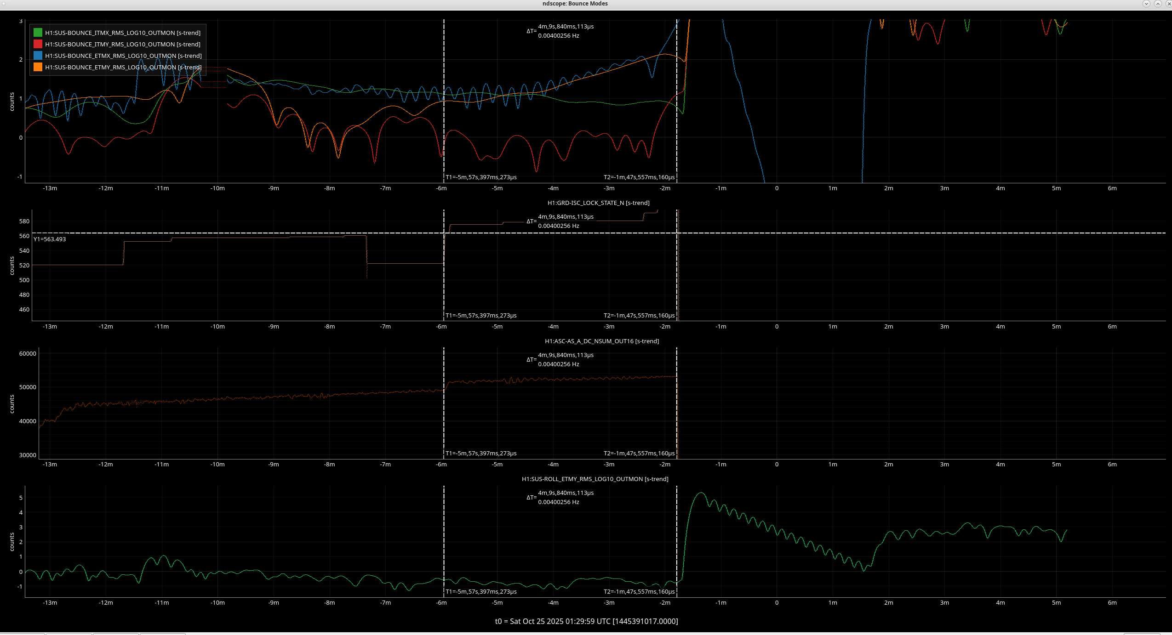Click the t0 timestamp label at bottom

click(586, 621)
